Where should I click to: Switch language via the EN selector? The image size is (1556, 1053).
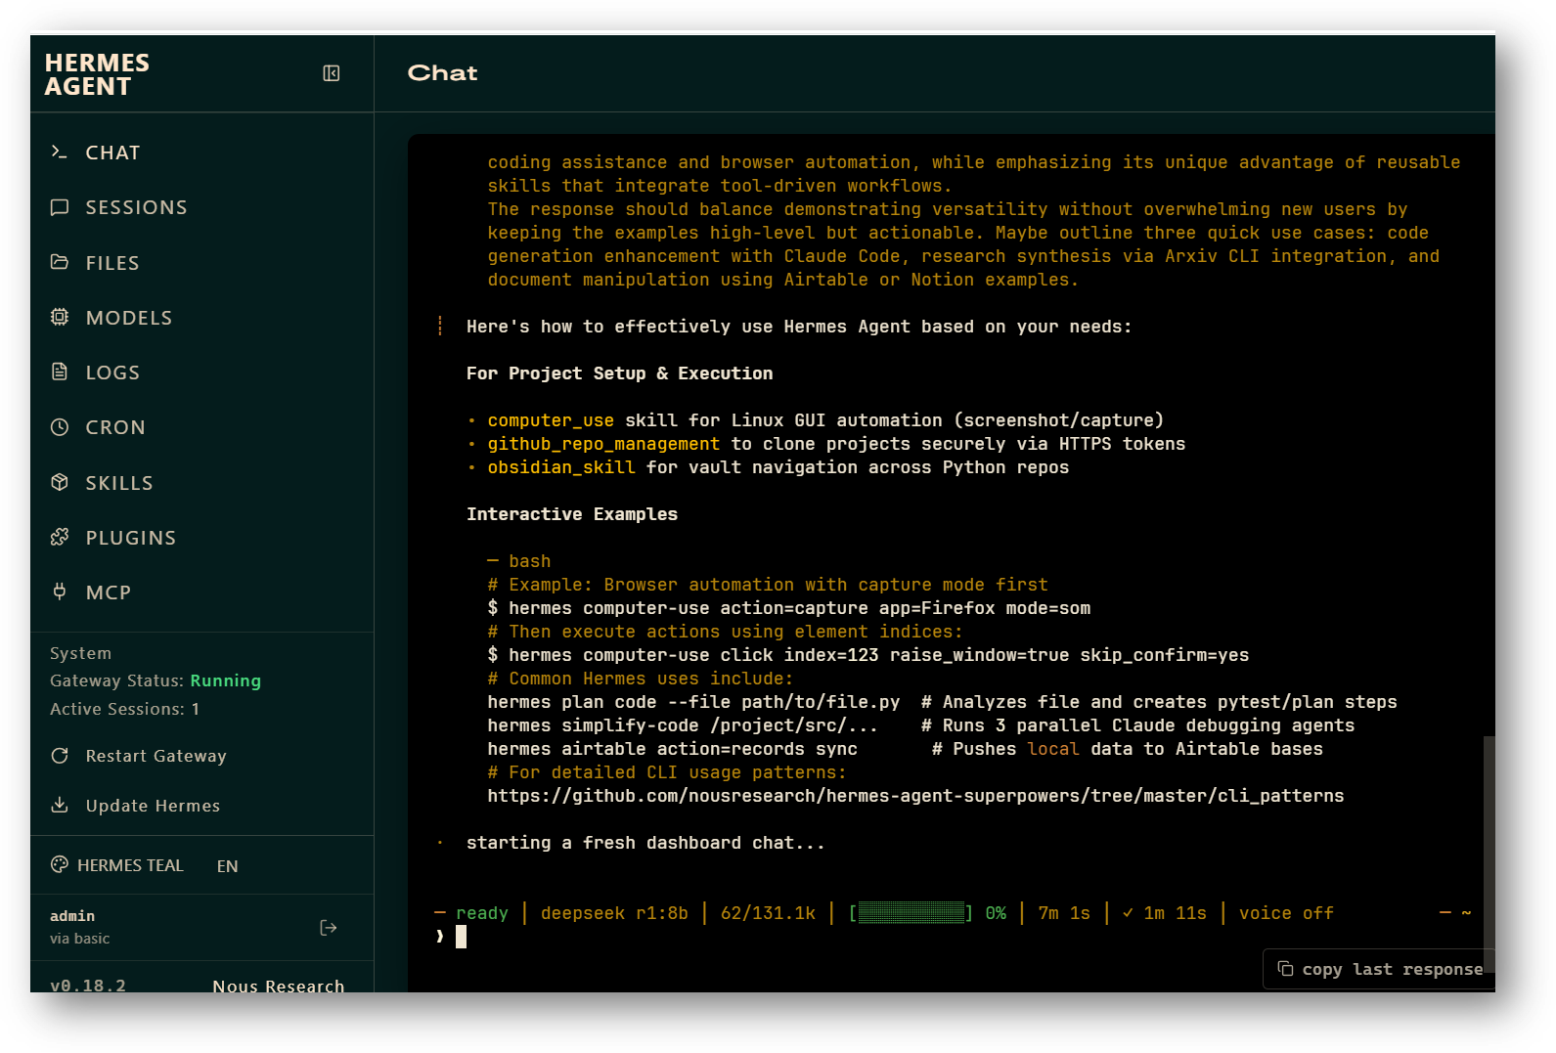[227, 866]
